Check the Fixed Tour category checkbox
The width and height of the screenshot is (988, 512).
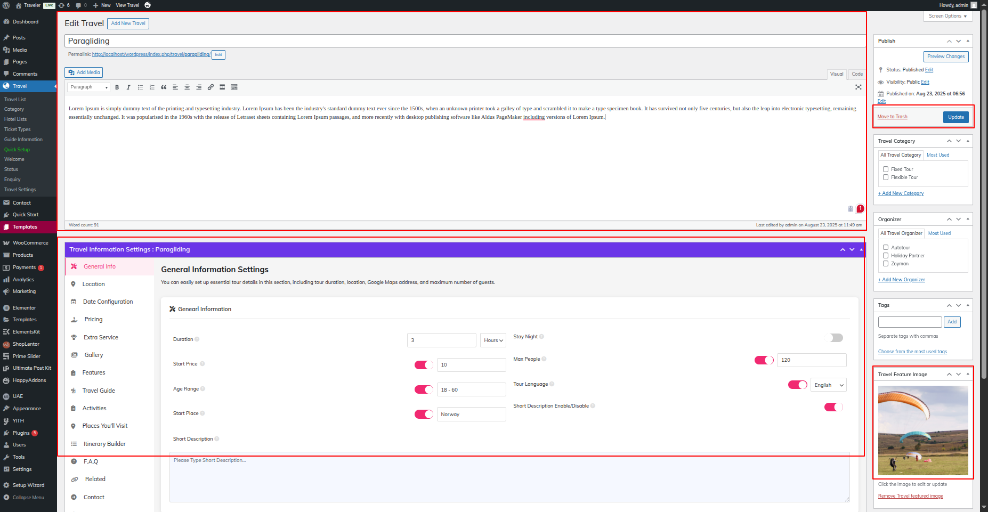pos(886,169)
